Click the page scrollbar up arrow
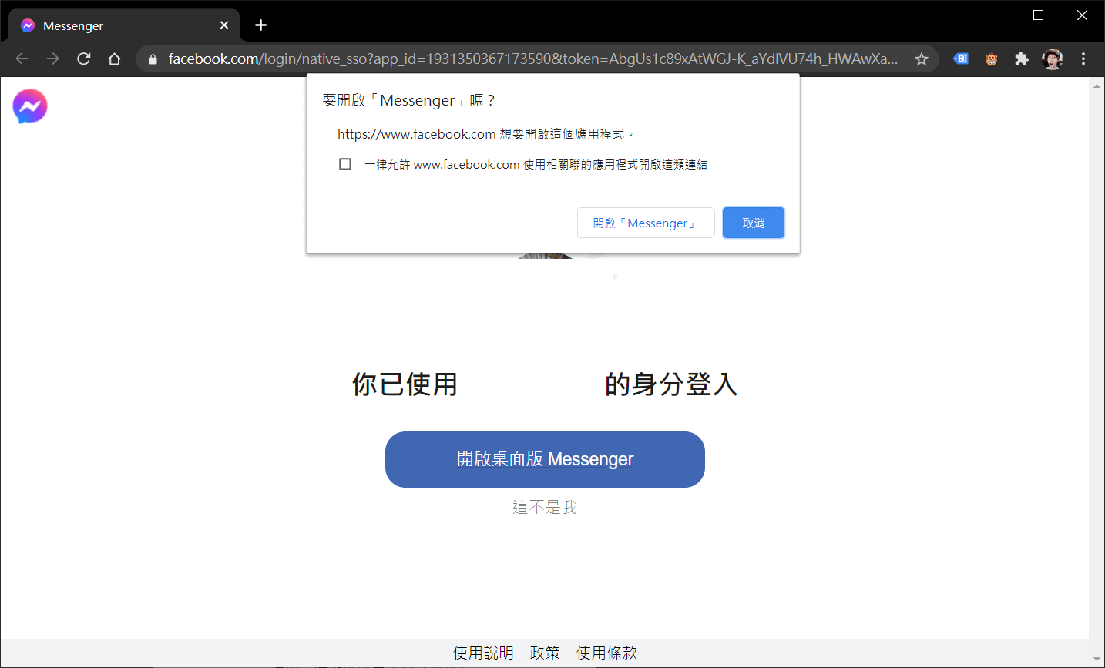Viewport: 1105px width, 668px height. (1097, 86)
